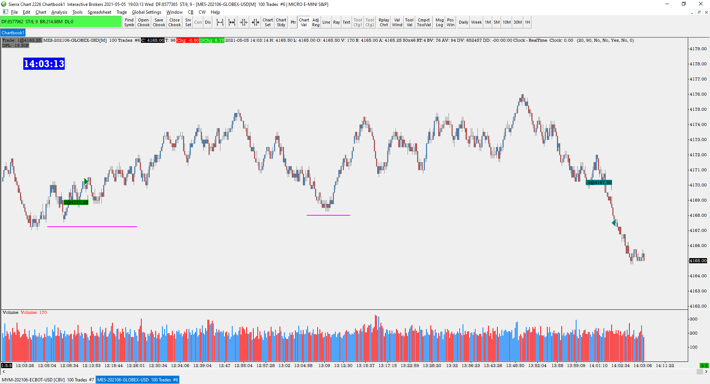
Task: Open Chart Set settings
Action: point(268,22)
